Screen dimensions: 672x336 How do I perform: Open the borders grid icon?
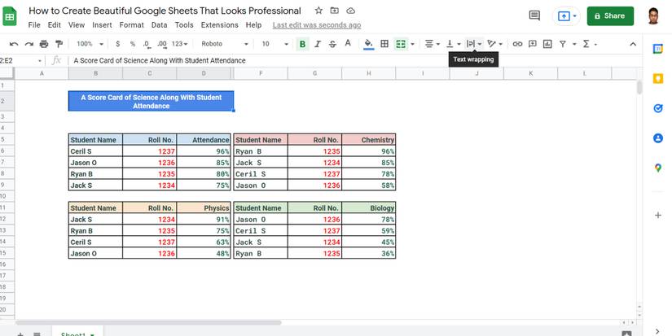click(x=384, y=44)
